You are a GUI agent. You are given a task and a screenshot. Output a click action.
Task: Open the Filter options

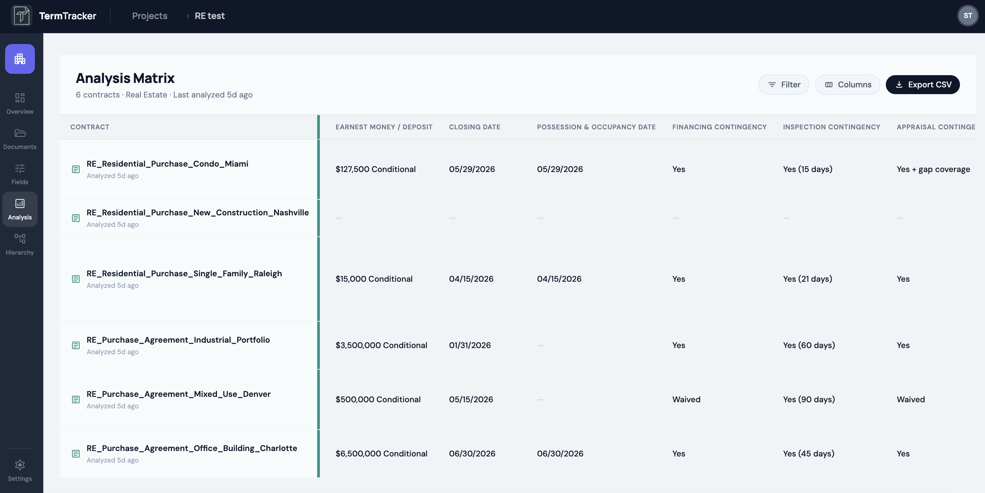tap(784, 84)
